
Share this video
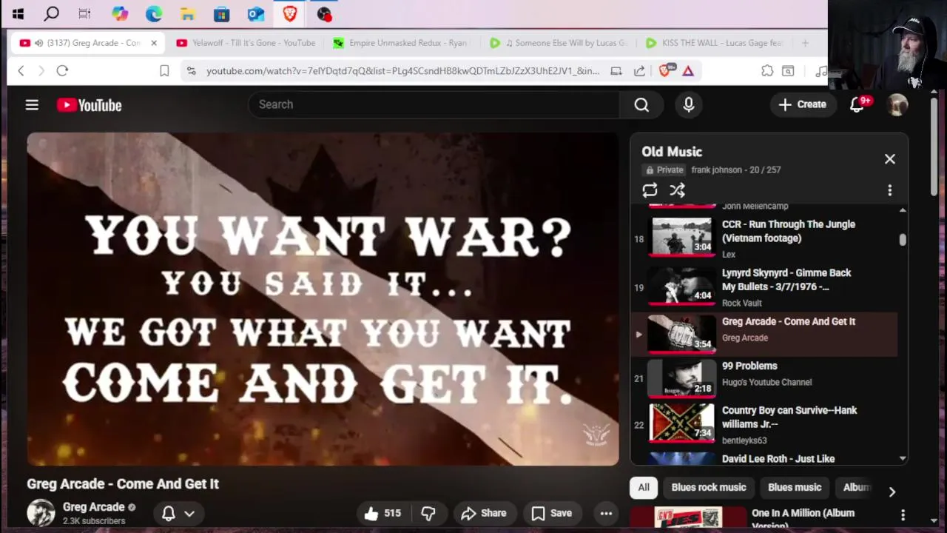[484, 513]
